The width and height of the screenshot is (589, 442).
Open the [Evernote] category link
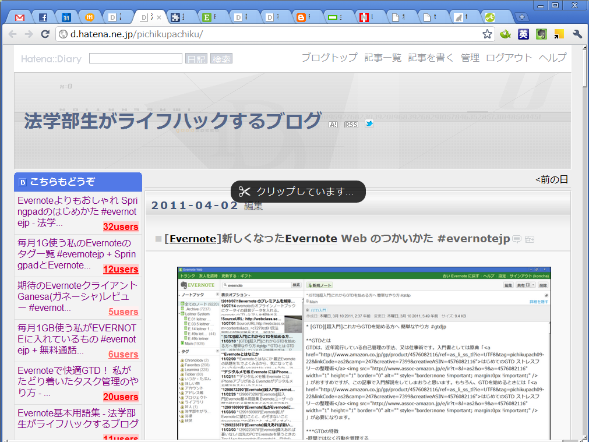click(193, 238)
